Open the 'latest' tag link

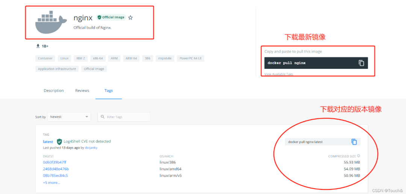[x=48, y=142]
